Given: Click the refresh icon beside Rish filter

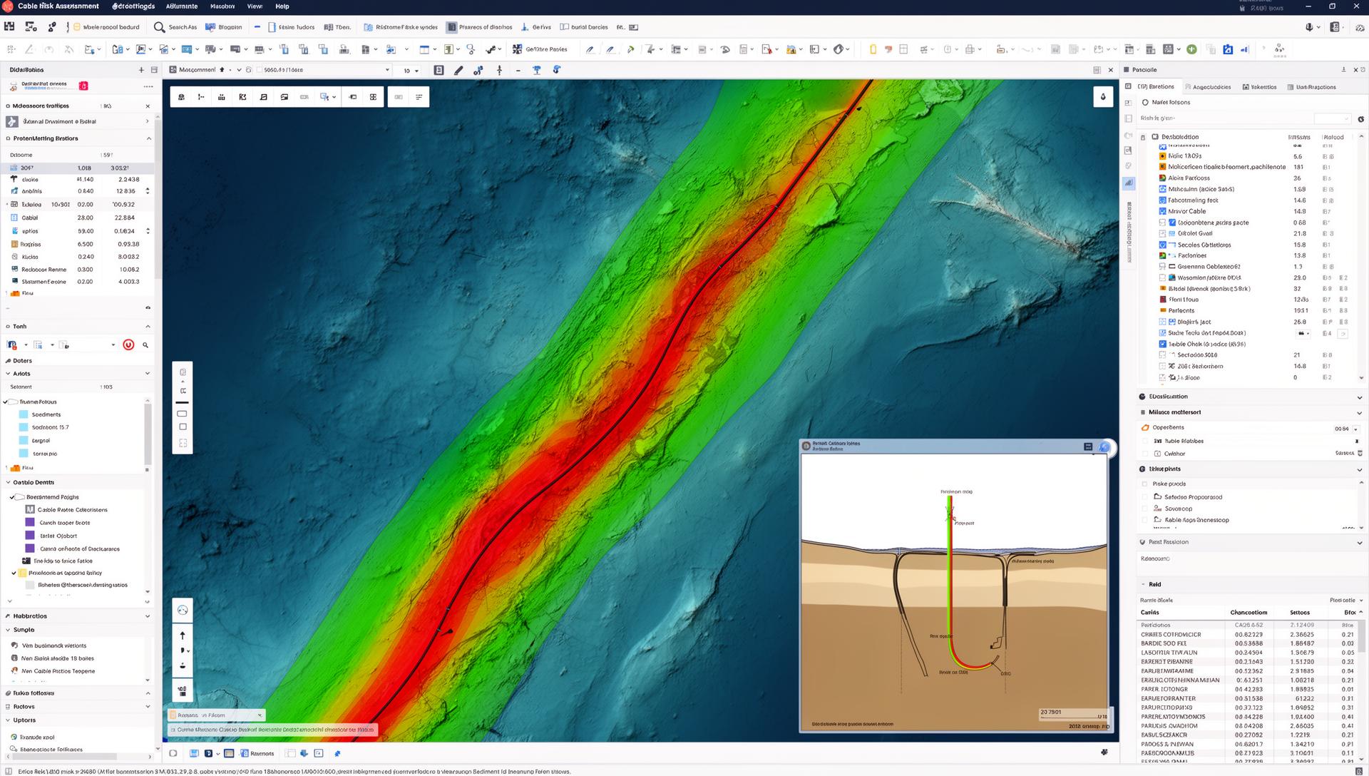Looking at the screenshot, I should 1360,119.
